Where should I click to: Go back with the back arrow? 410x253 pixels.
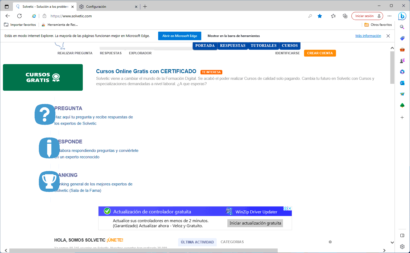(x=8, y=16)
